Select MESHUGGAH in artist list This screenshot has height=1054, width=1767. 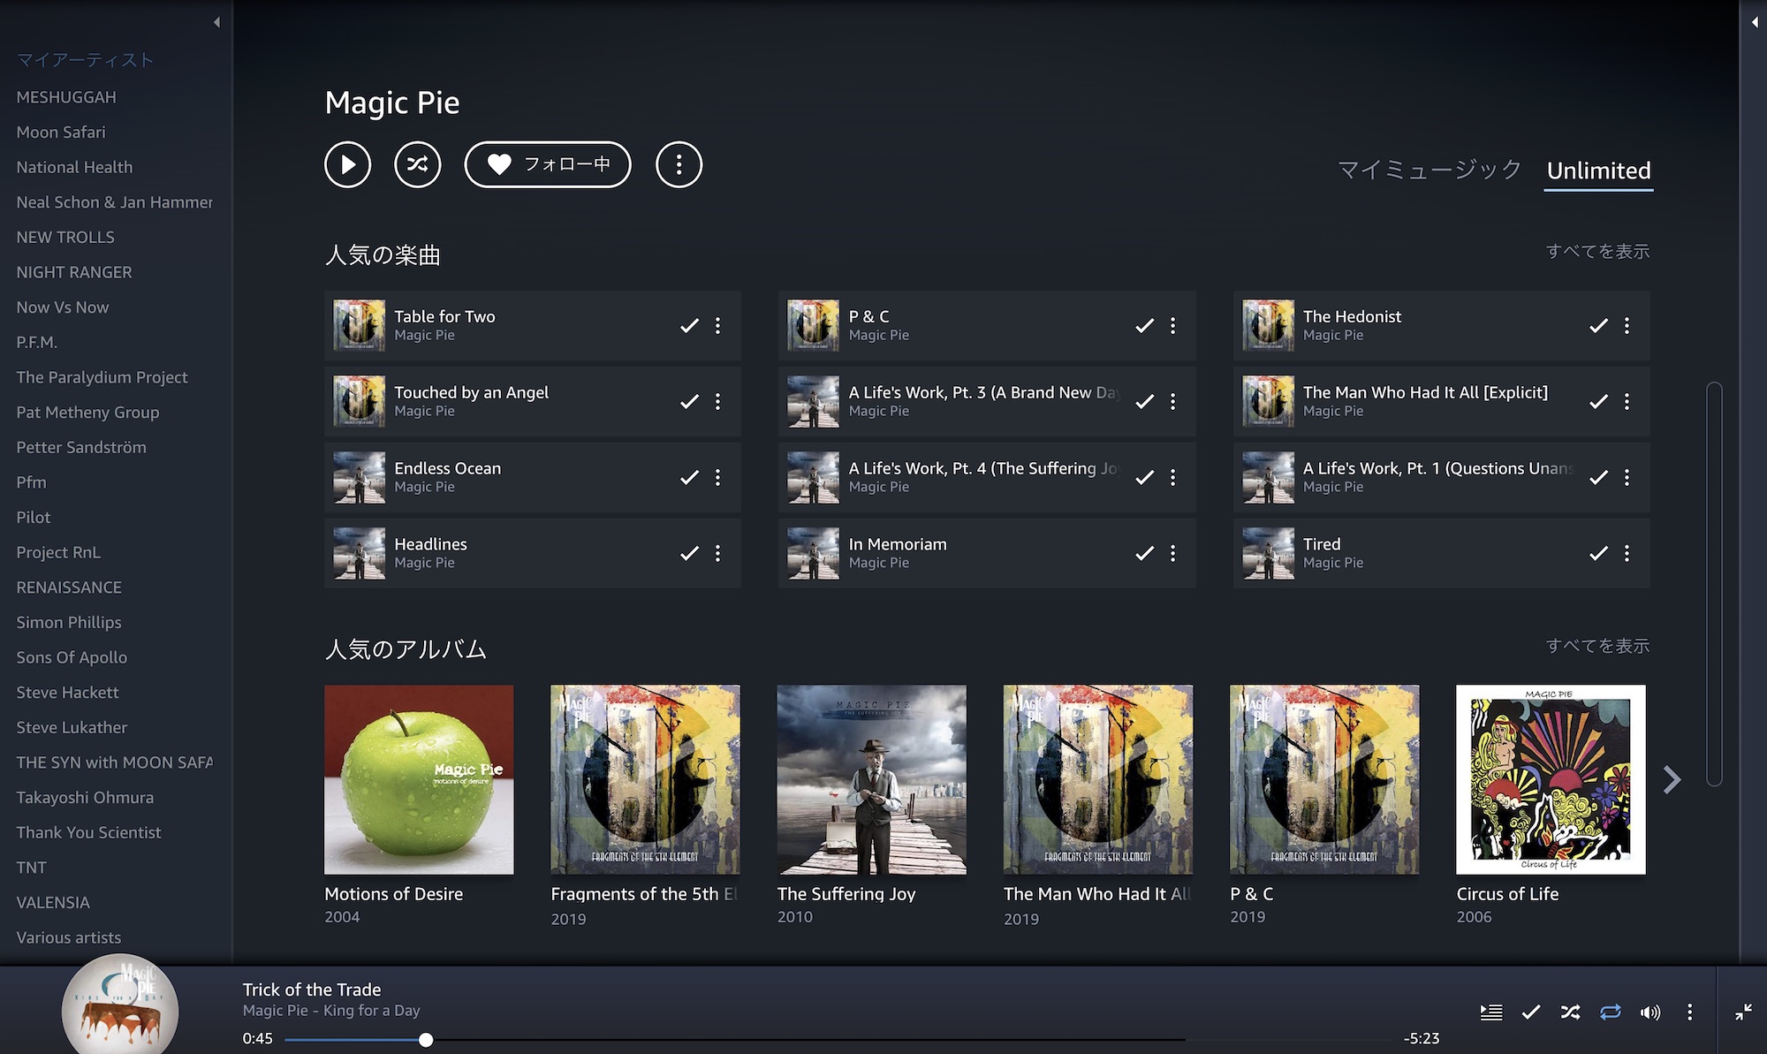click(x=66, y=97)
